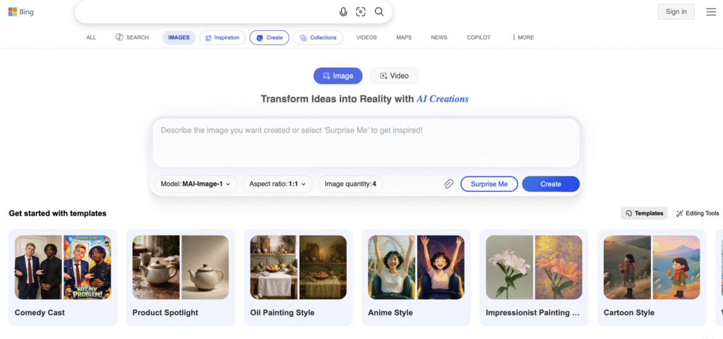
Task: Open Editing Tools view
Action: (697, 213)
